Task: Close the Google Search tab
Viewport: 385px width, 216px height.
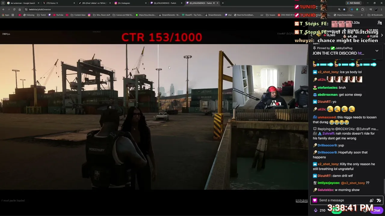Action: click(38, 3)
